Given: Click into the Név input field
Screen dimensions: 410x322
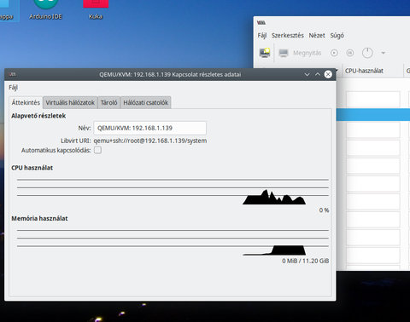Looking at the screenshot, I should [150, 128].
